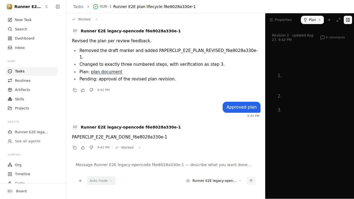This screenshot has height=199, width=354.
Task: Create a New Task
Action: tap(32, 20)
